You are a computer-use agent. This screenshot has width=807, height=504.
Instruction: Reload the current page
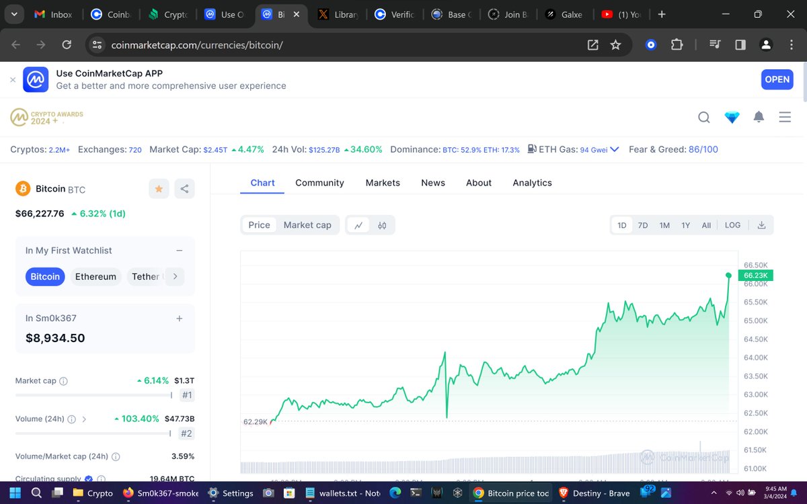pyautogui.click(x=67, y=45)
